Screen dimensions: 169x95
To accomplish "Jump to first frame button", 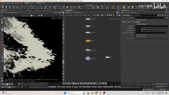I will [2, 84].
